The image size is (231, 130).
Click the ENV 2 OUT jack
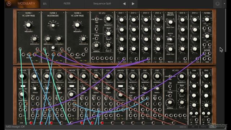(x=136, y=59)
